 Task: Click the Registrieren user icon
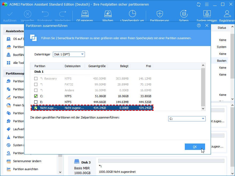227,14
